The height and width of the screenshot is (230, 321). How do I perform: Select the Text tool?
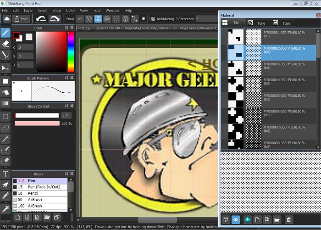pyautogui.click(x=6, y=174)
